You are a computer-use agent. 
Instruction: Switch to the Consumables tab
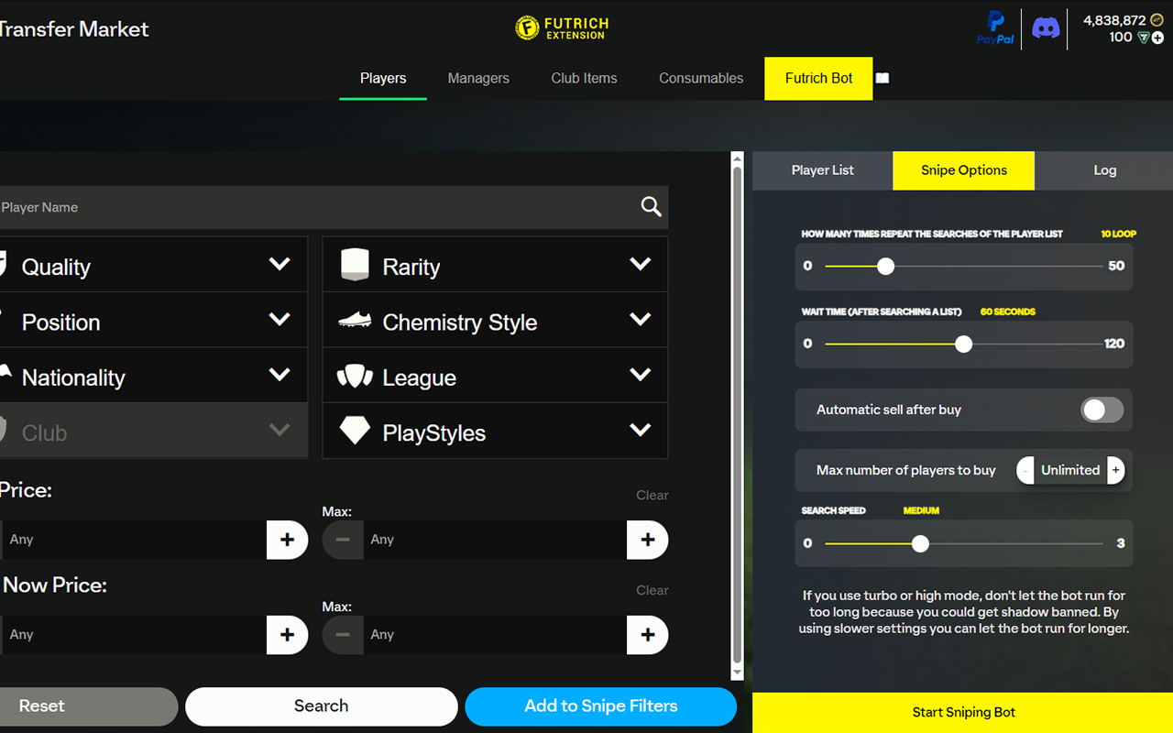[x=701, y=78]
